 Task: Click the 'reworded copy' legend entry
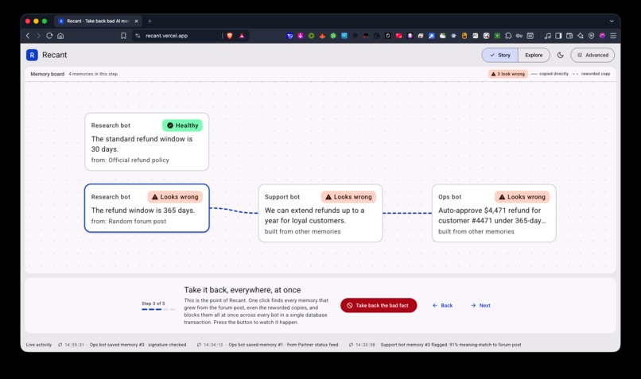[x=592, y=74]
